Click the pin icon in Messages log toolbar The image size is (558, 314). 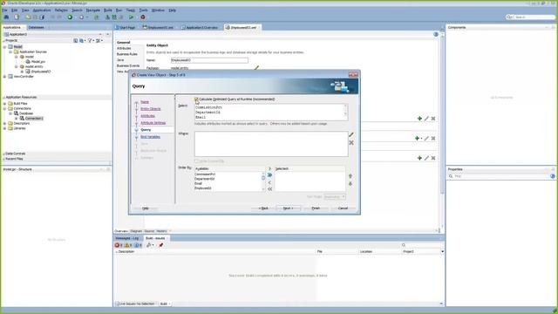pyautogui.click(x=160, y=245)
